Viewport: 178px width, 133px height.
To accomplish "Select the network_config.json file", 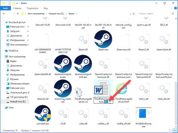I will [123, 23].
